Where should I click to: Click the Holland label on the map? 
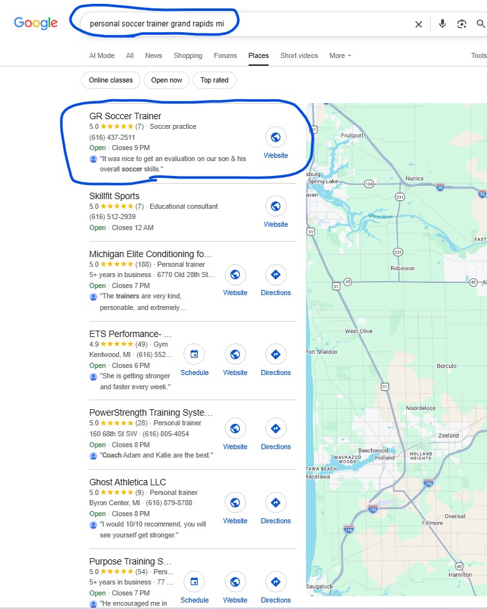(385, 458)
